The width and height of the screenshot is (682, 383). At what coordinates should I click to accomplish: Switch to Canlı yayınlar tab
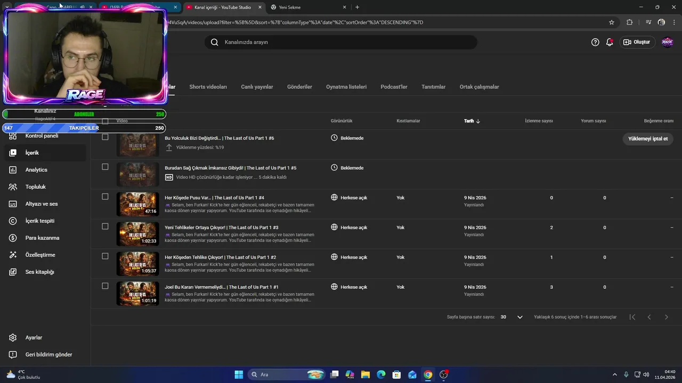pyautogui.click(x=257, y=87)
